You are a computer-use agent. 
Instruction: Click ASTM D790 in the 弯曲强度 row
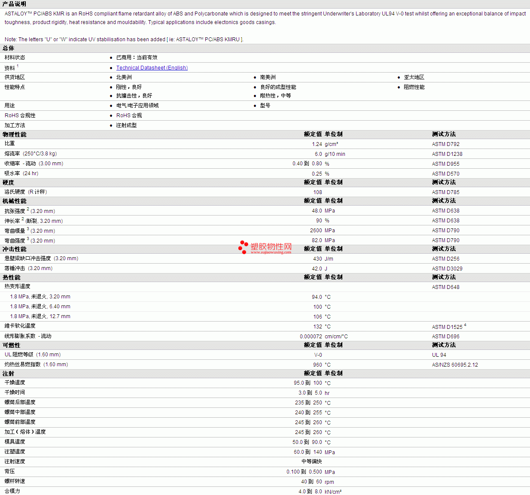tap(446, 240)
